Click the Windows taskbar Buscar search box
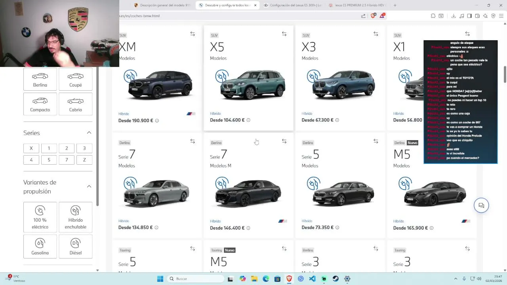Screen dimensions: 507x285 (x=195, y=279)
